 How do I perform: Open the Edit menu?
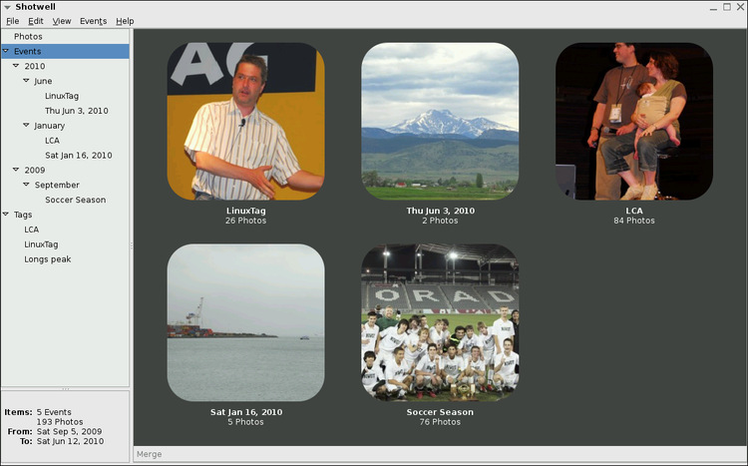35,21
